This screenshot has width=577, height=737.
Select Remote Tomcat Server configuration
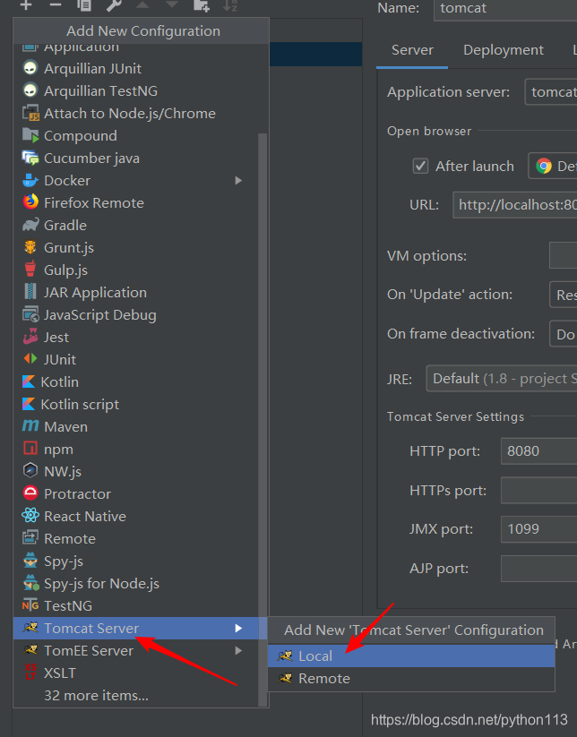pos(411,678)
